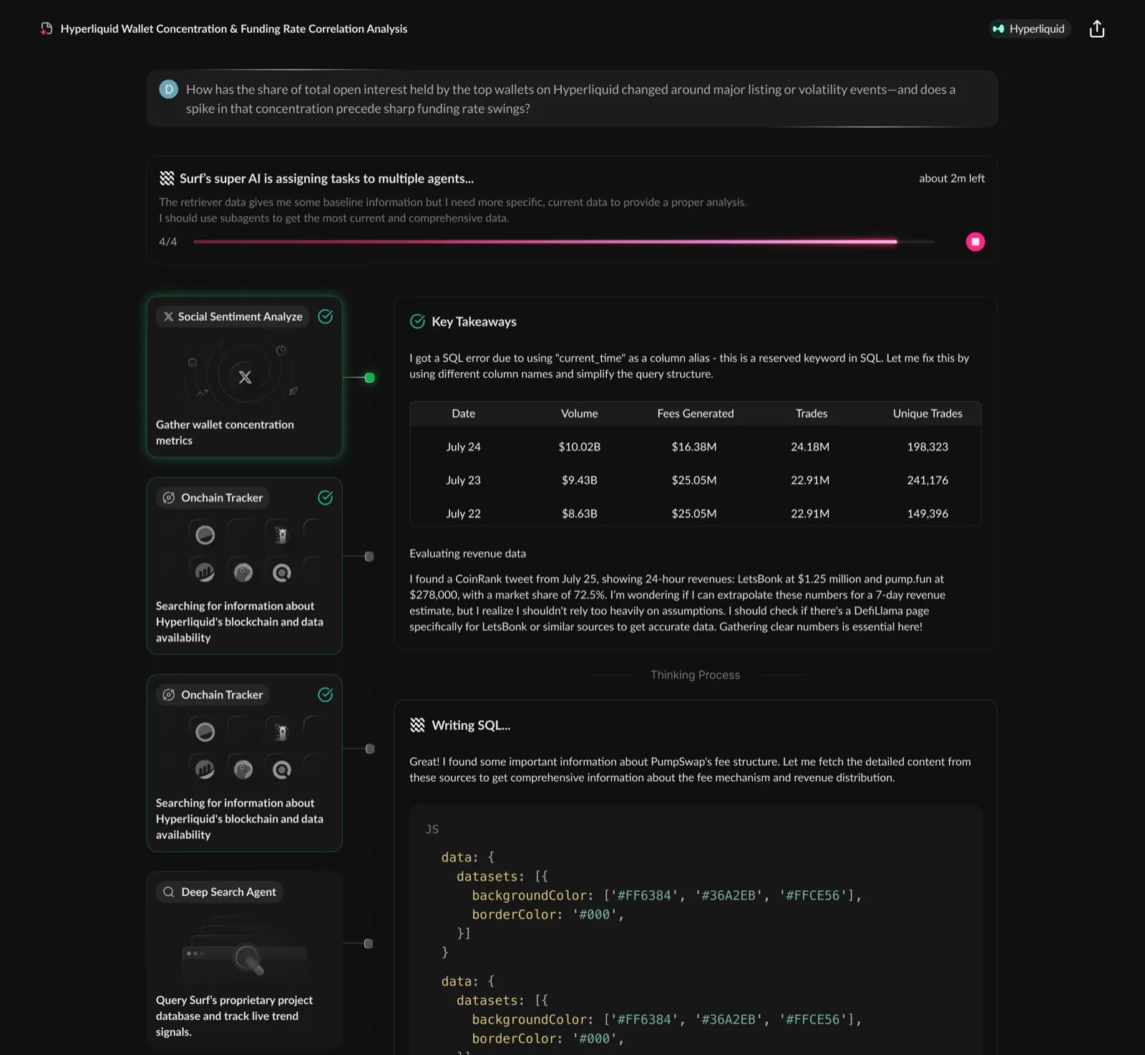Click checkmark on Social Sentiment Analyze card

pos(326,316)
